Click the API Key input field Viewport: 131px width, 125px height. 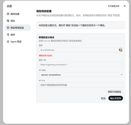point(81,85)
